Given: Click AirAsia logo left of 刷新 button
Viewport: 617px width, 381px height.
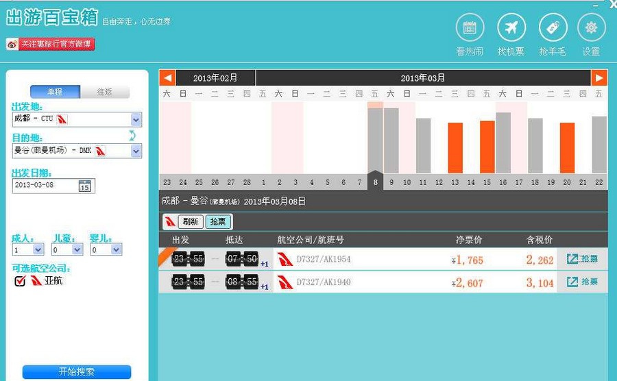Looking at the screenshot, I should 170,222.
